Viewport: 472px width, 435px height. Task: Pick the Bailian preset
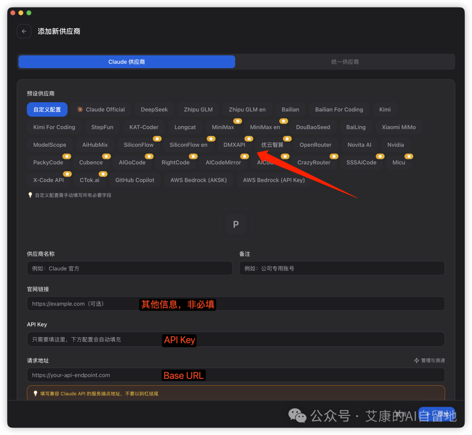pyautogui.click(x=291, y=110)
